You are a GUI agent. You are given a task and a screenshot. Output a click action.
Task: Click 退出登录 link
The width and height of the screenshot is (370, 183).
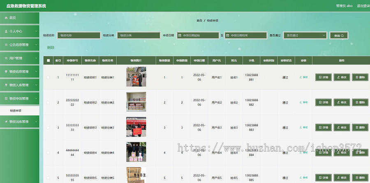coord(363,6)
